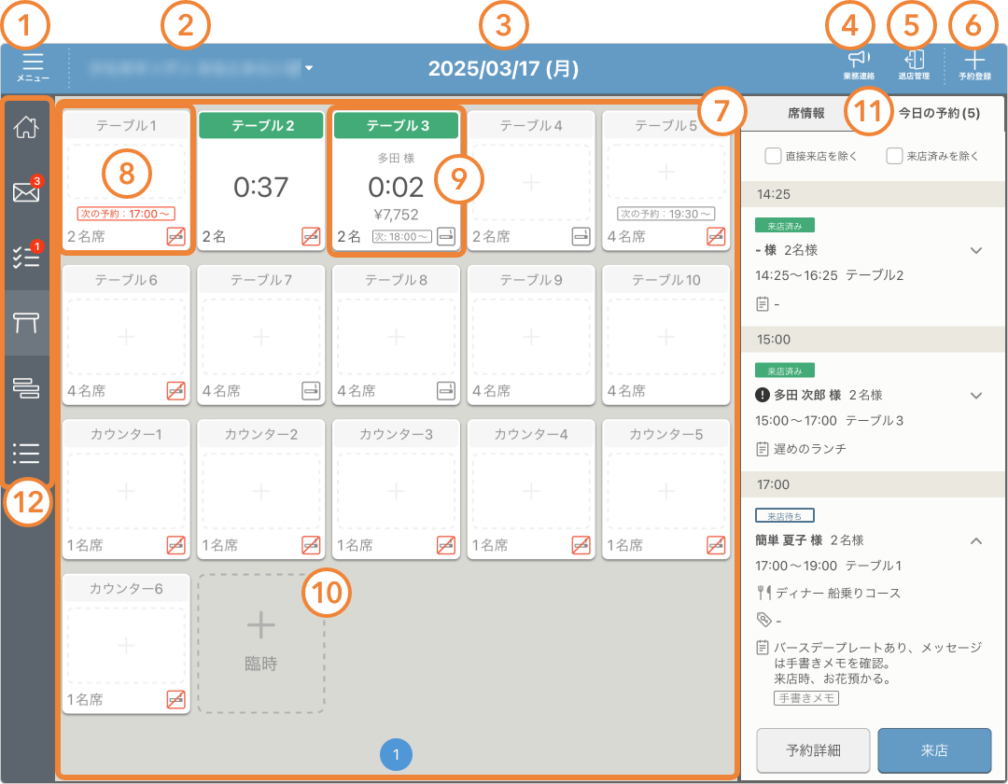
Task: Click the 業務連絡 megaphone icon
Action: (x=859, y=65)
